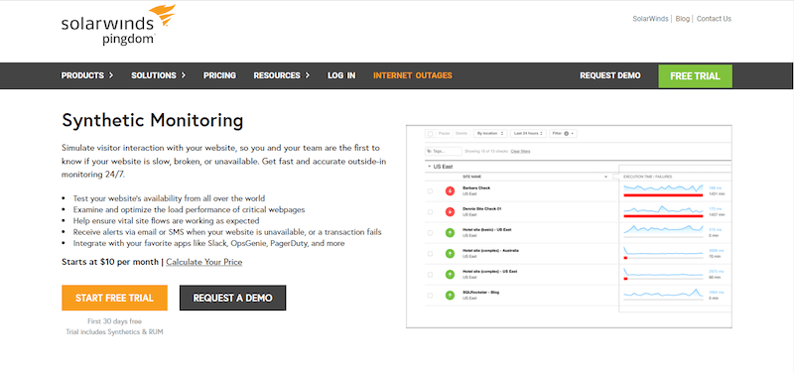Check the Hotel site (basic) - US East checkbox
Screen dimensions: 794x372
[x=431, y=233]
